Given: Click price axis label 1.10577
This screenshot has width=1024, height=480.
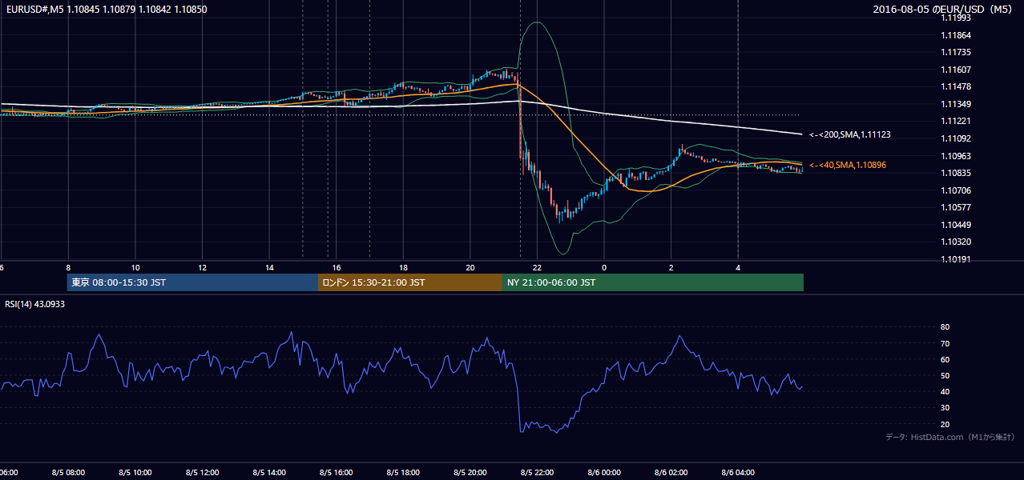Looking at the screenshot, I should pyautogui.click(x=957, y=207).
